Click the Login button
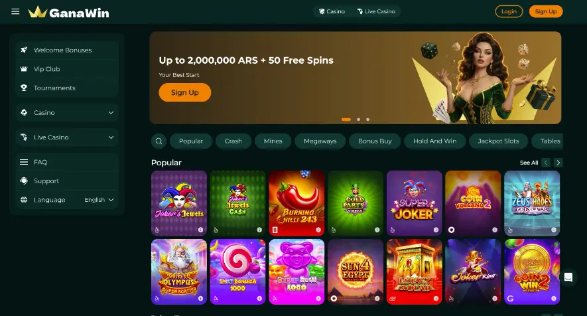 (x=509, y=12)
